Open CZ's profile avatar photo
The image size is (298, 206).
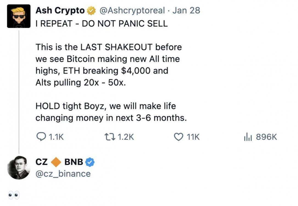(x=18, y=167)
